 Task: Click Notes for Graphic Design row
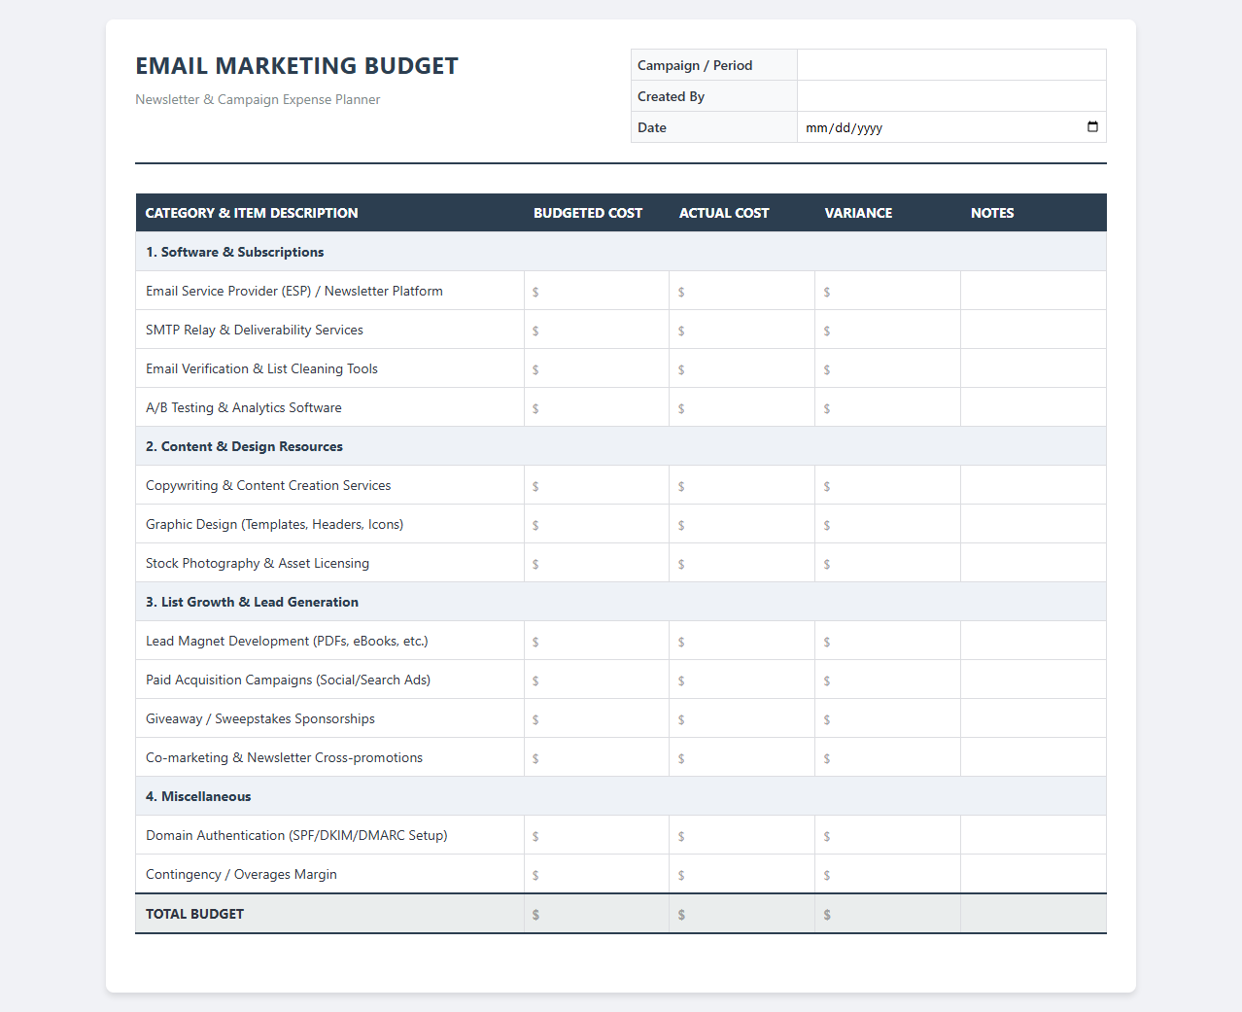tap(1034, 524)
